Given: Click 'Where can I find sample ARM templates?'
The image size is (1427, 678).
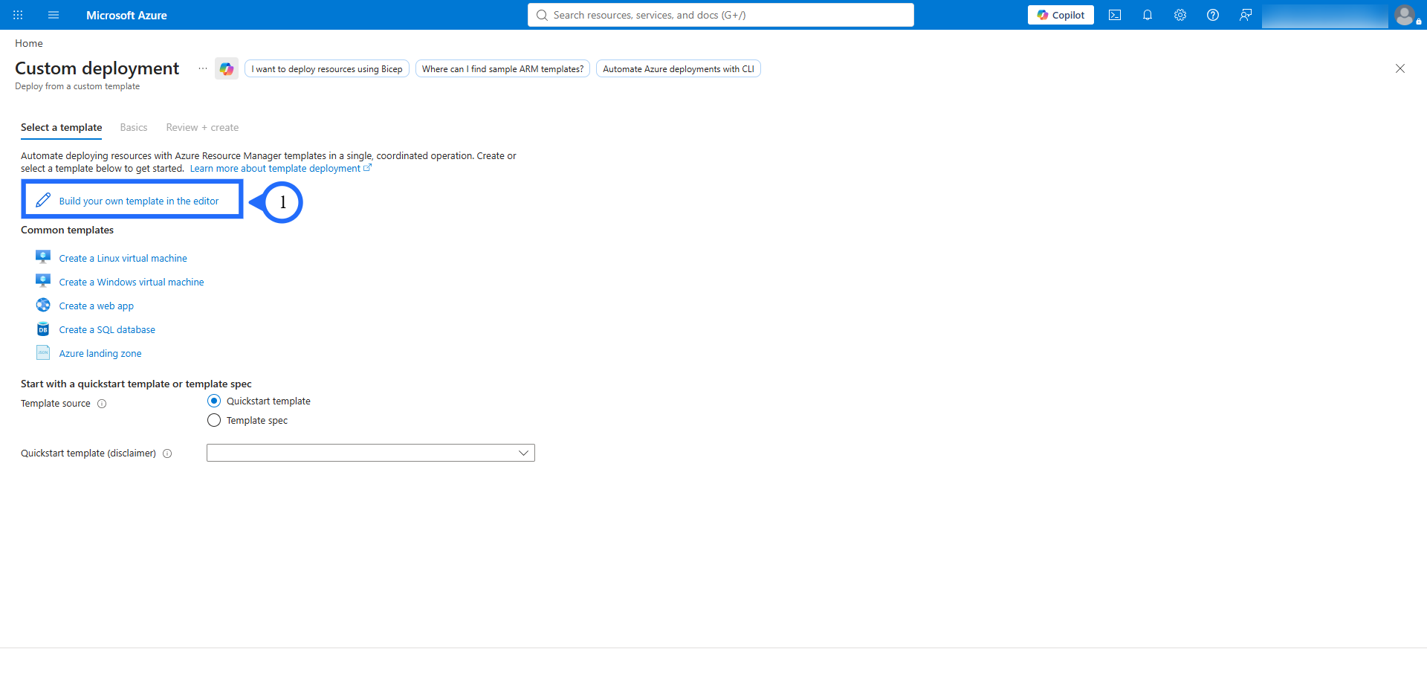Looking at the screenshot, I should click(x=503, y=69).
